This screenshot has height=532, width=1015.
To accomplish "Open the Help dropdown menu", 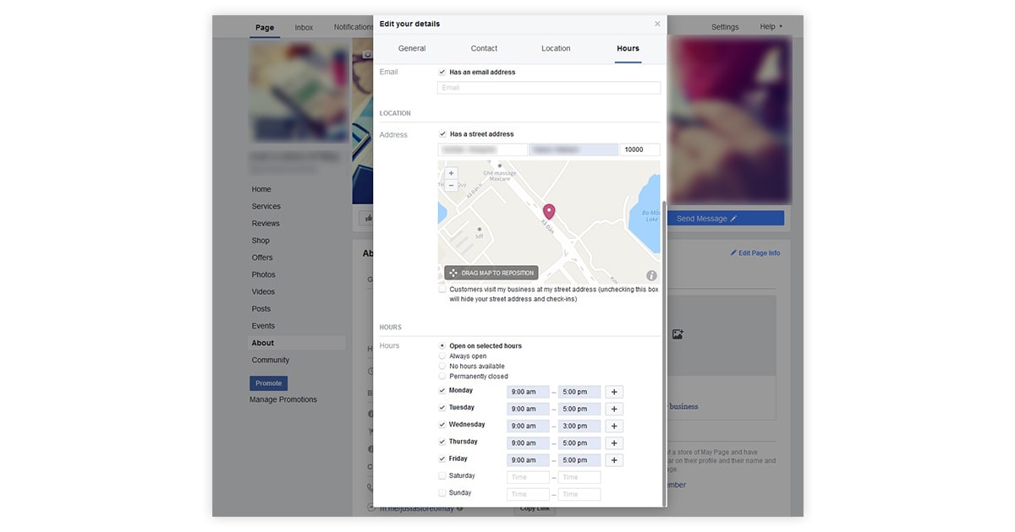I will pyautogui.click(x=771, y=27).
